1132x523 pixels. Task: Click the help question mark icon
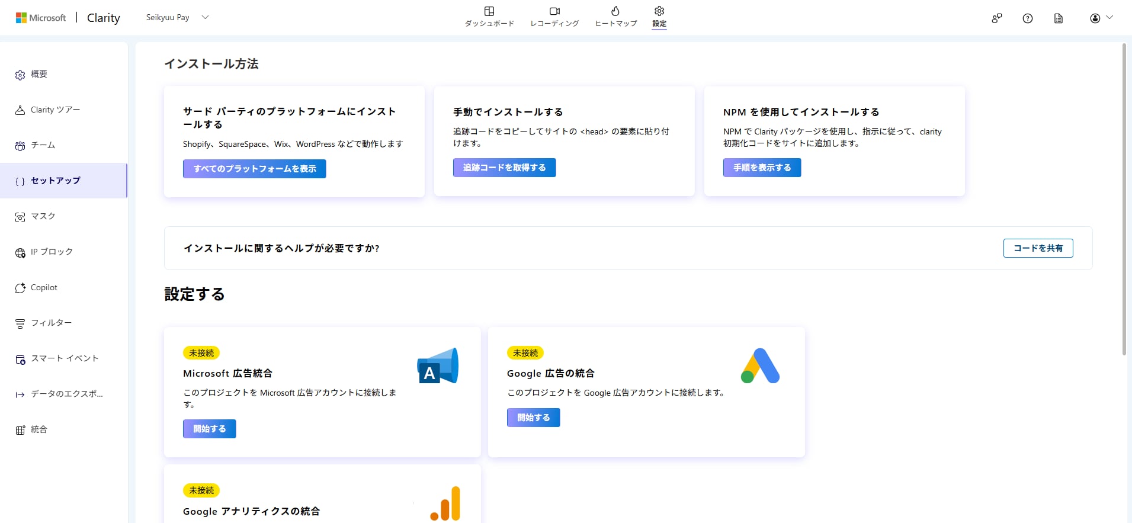pos(1028,18)
